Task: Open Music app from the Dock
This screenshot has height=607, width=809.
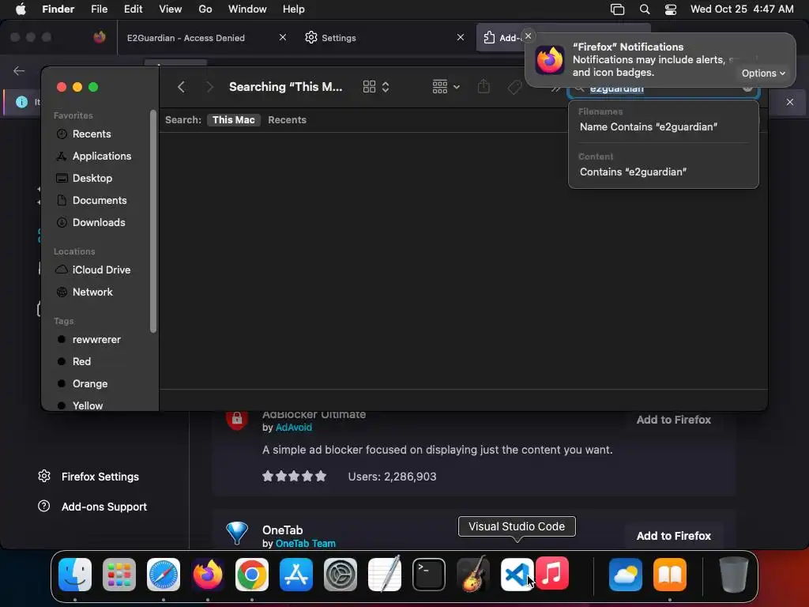Action: coord(552,573)
